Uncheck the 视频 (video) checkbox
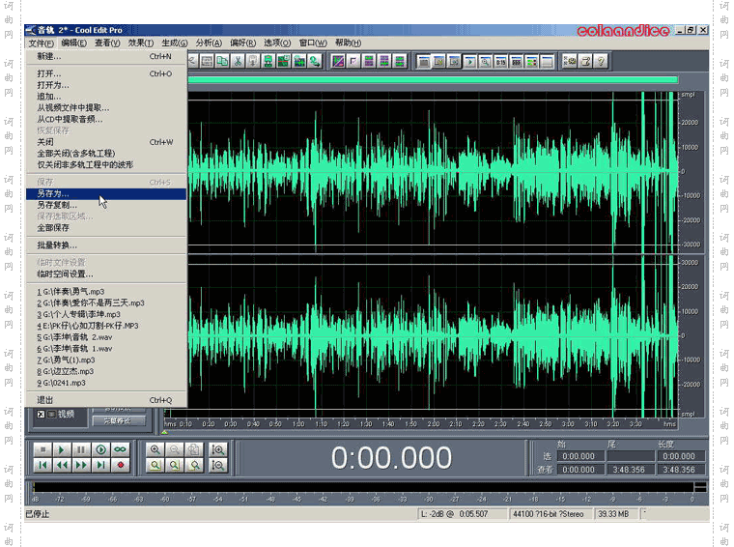Screen dimensions: 734x547 click(x=41, y=414)
